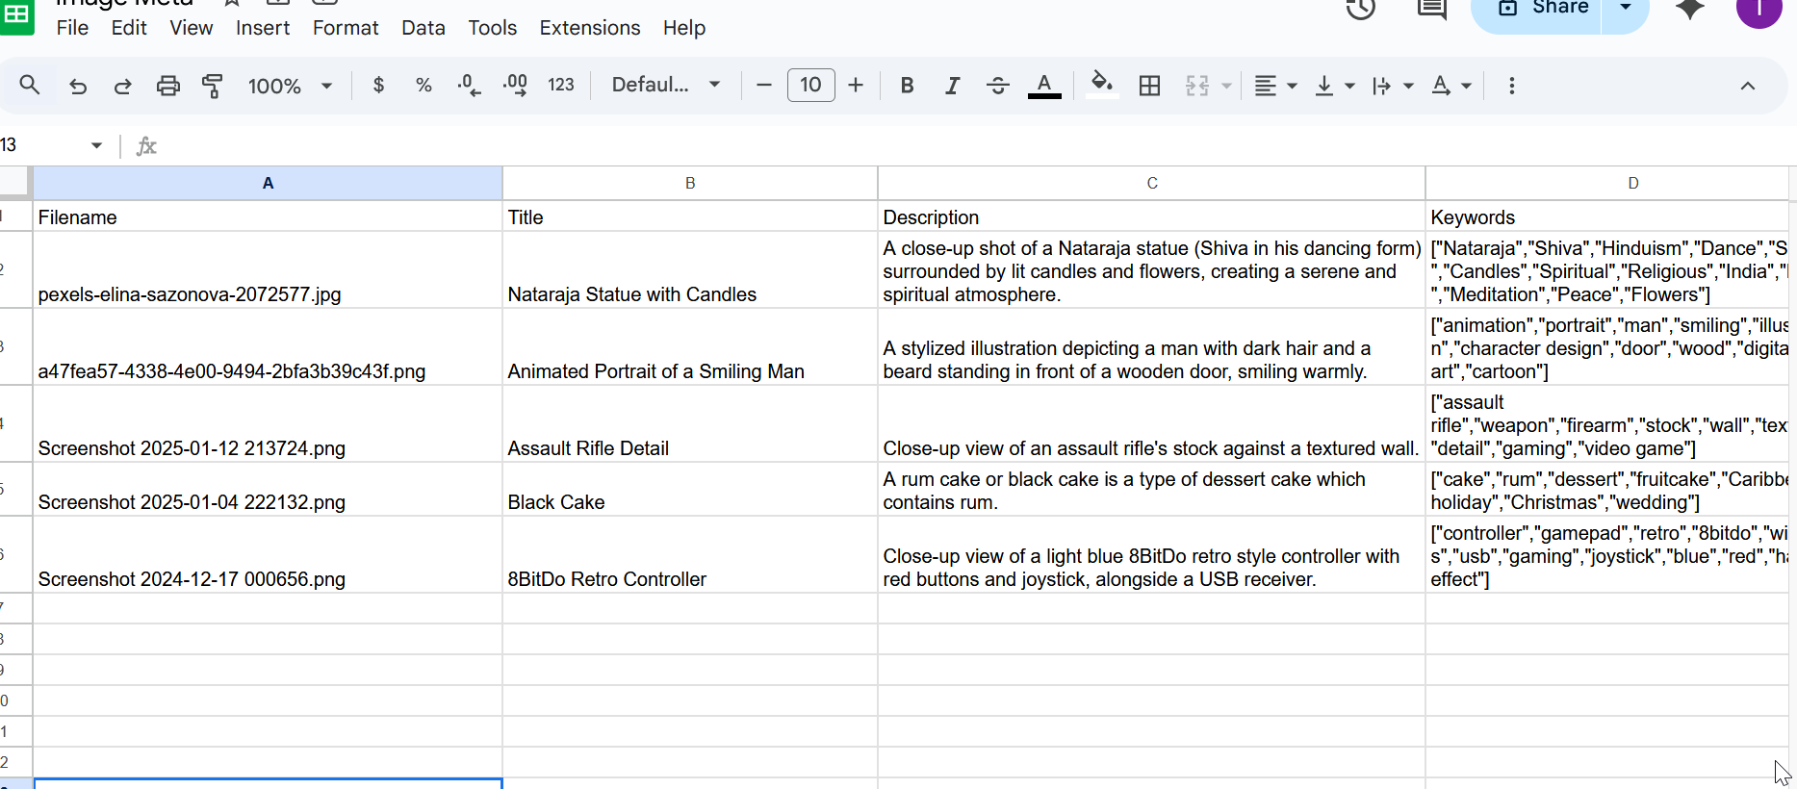This screenshot has height=789, width=1797.
Task: Click the font size field showing 10
Action: point(811,86)
